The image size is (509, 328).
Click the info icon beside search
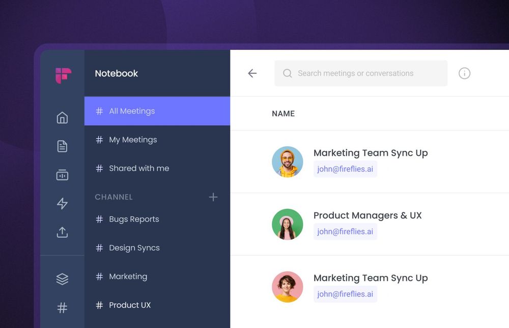[464, 73]
